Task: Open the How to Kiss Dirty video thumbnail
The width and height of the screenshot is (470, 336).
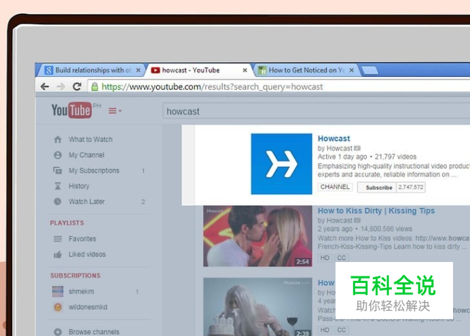Action: [258, 236]
